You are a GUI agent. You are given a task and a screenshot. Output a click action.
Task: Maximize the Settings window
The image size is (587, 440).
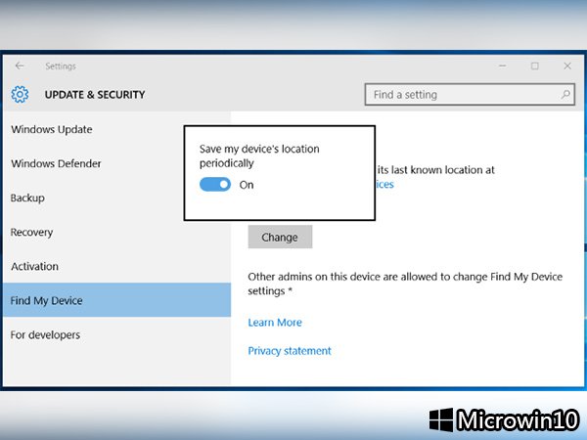tap(534, 66)
